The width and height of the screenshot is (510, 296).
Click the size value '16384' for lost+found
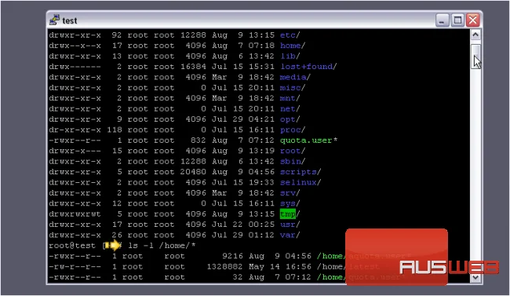[193, 67]
